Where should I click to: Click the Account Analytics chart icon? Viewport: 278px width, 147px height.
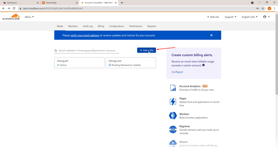pyautogui.click(x=173, y=88)
